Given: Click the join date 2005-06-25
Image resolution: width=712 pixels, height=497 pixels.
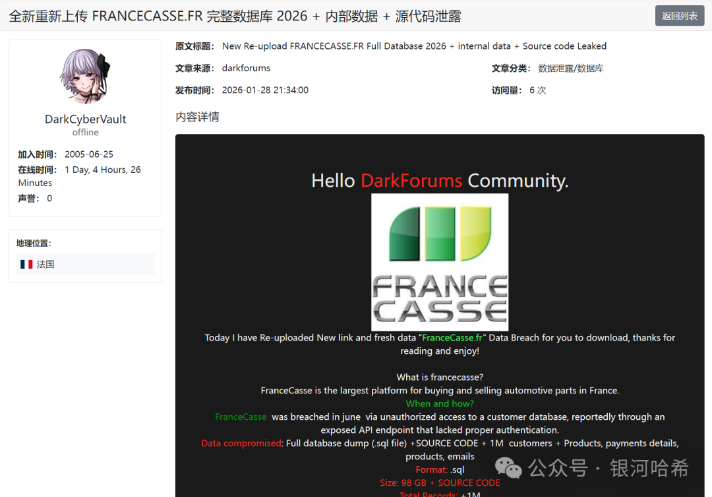Looking at the screenshot, I should coord(89,154).
